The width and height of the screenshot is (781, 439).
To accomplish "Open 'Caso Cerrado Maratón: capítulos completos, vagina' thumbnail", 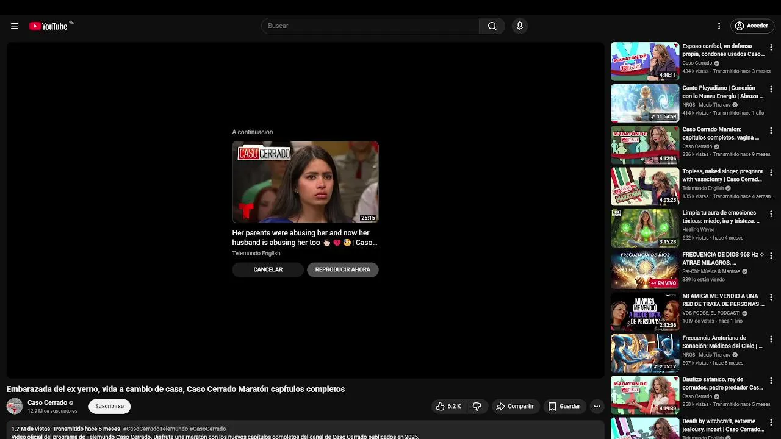I will click(x=645, y=145).
